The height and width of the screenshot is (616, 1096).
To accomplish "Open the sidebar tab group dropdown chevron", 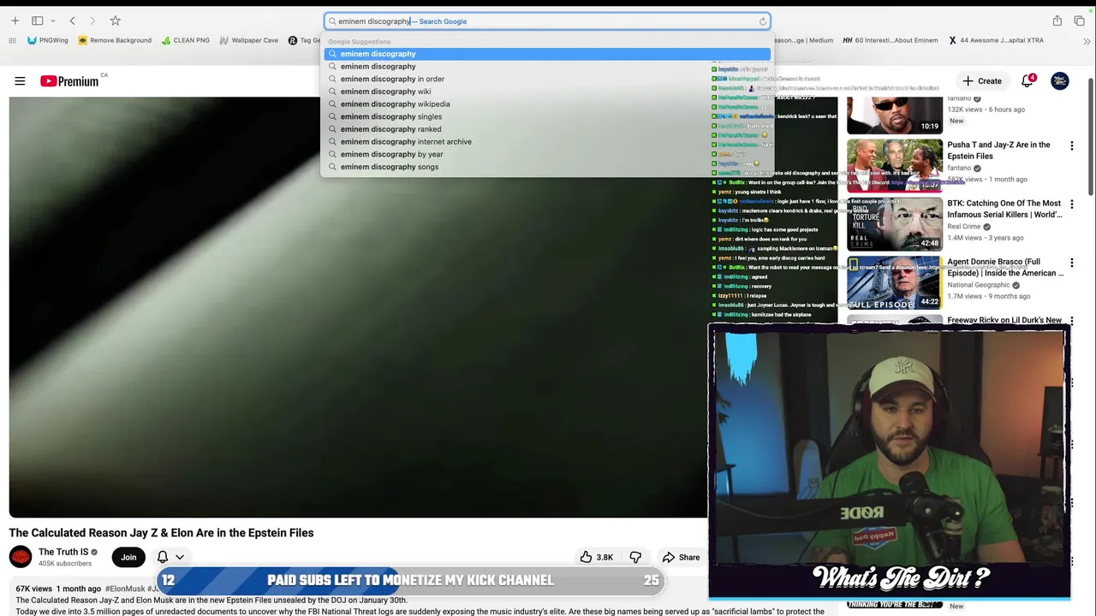I will (53, 21).
